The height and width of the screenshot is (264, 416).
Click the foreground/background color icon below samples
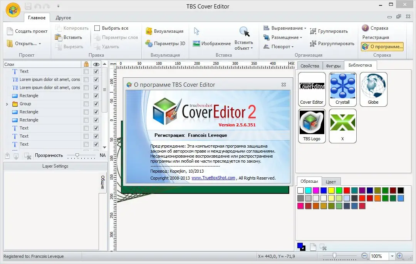301,247
